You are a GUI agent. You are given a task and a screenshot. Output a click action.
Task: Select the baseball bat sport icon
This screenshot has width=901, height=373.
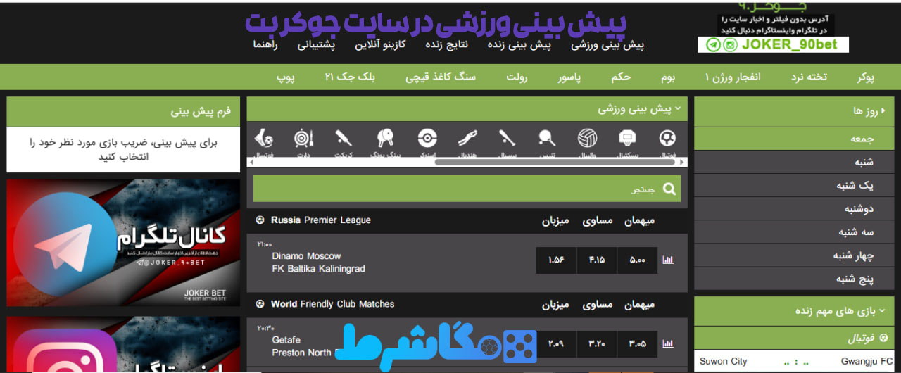pos(508,138)
